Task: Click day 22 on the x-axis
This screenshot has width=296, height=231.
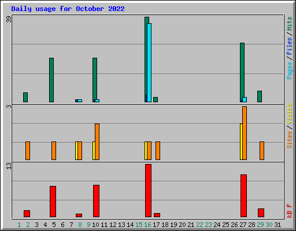Action: click(199, 225)
